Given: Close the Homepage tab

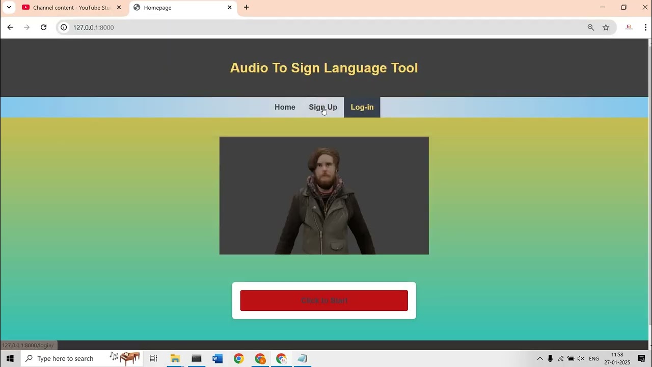Looking at the screenshot, I should tap(229, 8).
